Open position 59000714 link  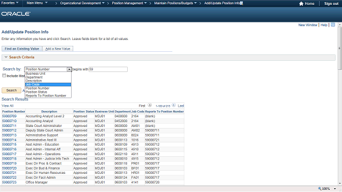(9, 140)
